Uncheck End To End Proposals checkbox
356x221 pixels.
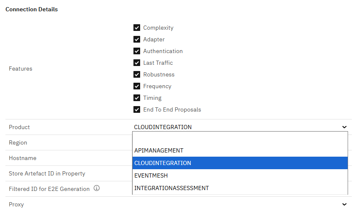136,110
